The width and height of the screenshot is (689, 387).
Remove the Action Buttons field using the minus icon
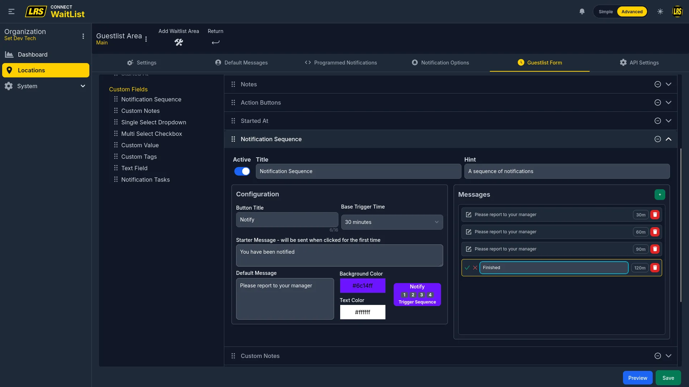click(x=657, y=102)
